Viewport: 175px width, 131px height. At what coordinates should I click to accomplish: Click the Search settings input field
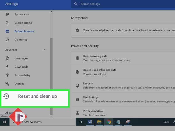[x=123, y=4]
